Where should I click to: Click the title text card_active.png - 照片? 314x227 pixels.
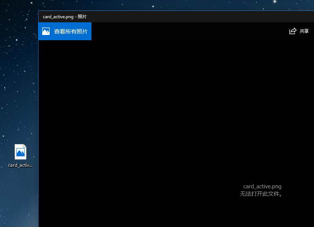coord(65,17)
